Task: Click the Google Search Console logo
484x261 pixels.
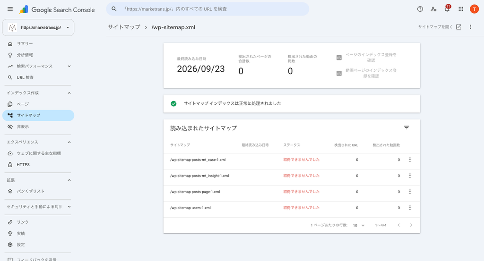Action: pos(57,9)
